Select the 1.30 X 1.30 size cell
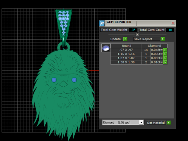 [x=126, y=62]
